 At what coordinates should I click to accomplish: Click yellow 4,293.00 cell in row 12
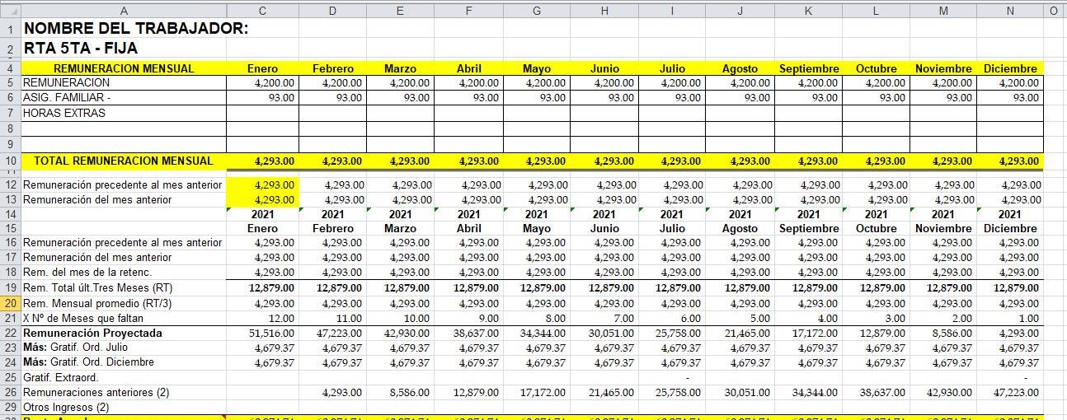(x=263, y=185)
